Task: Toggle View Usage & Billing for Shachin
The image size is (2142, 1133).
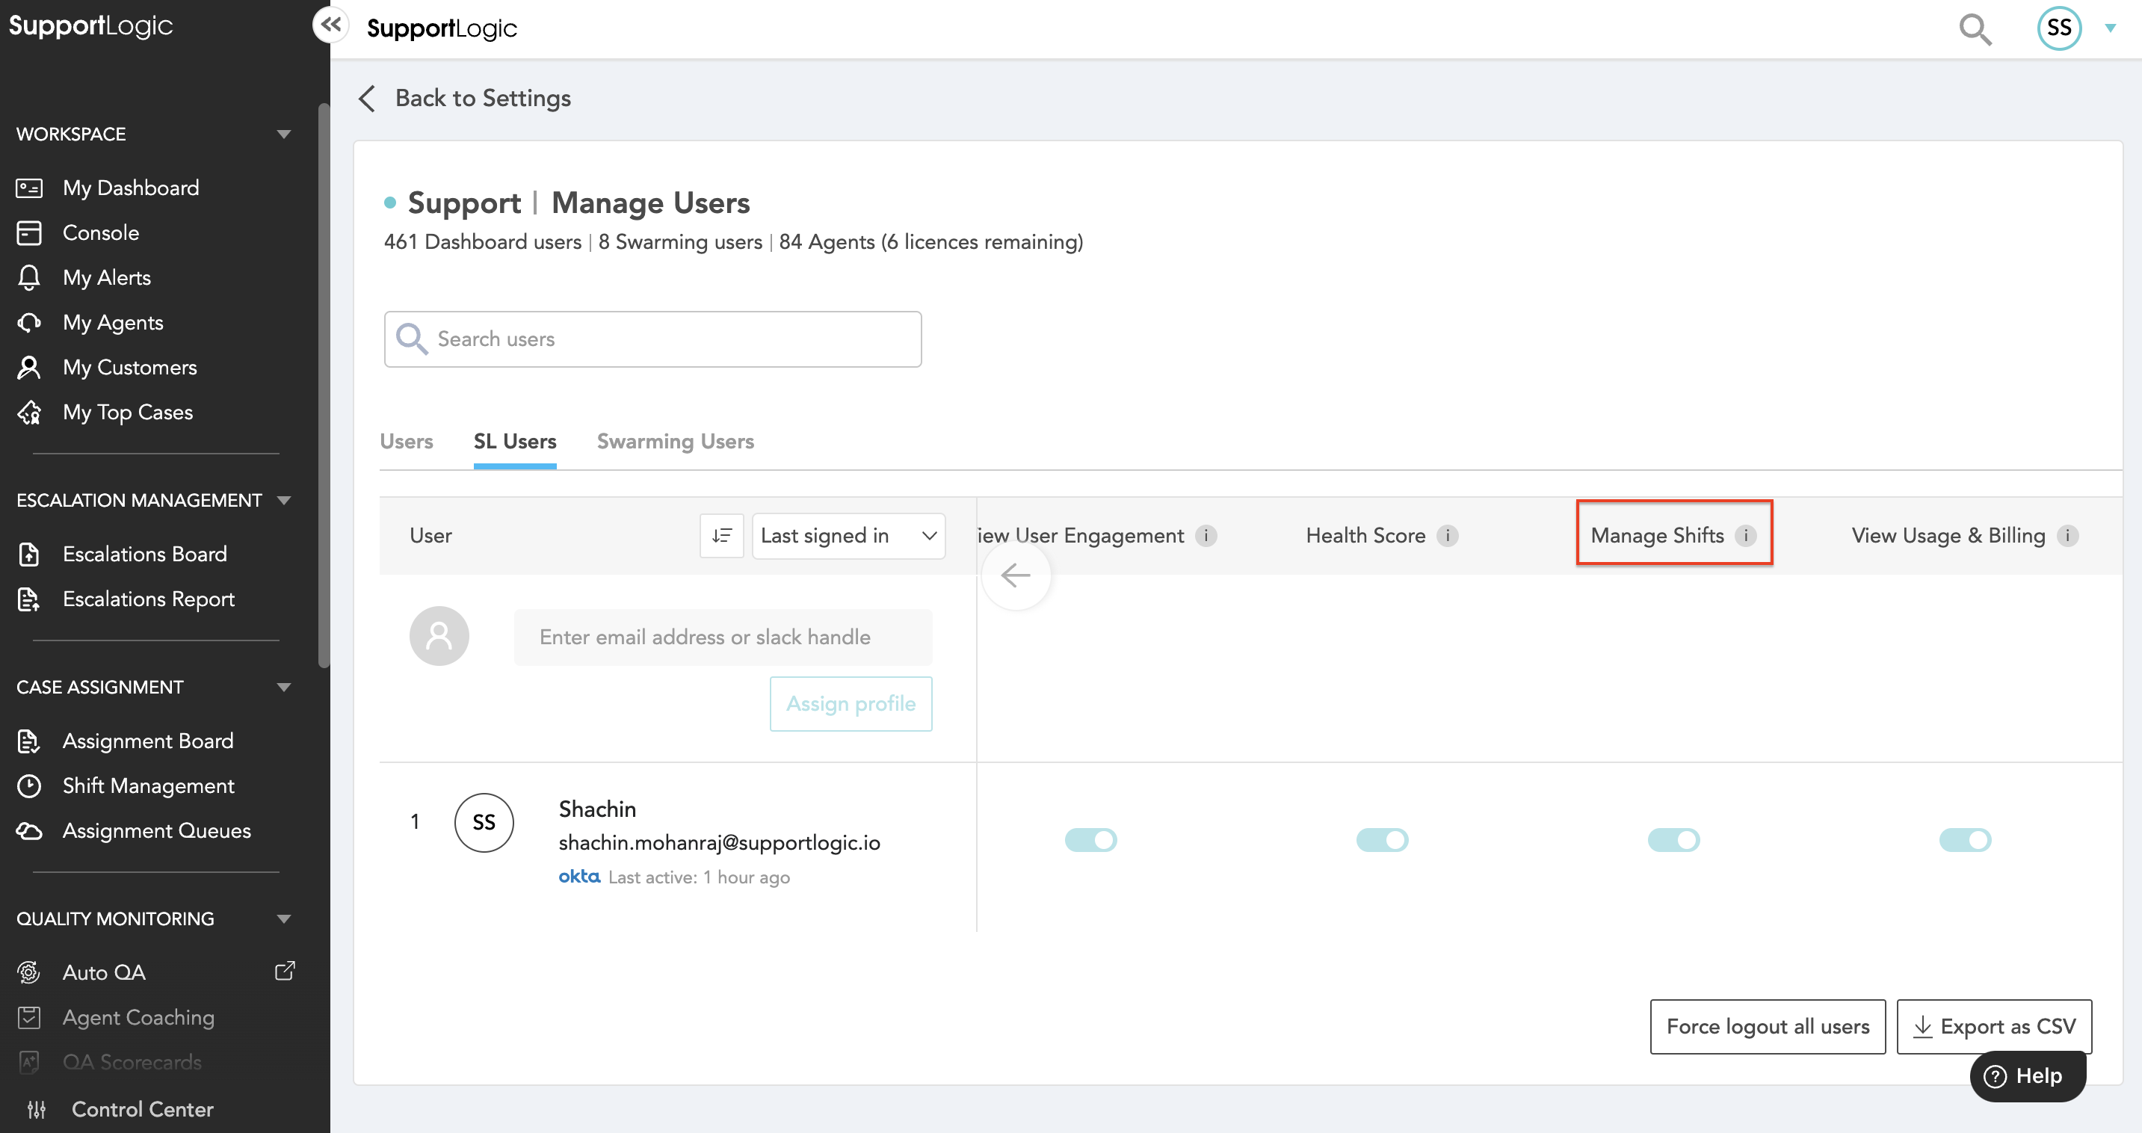Action: point(1965,840)
